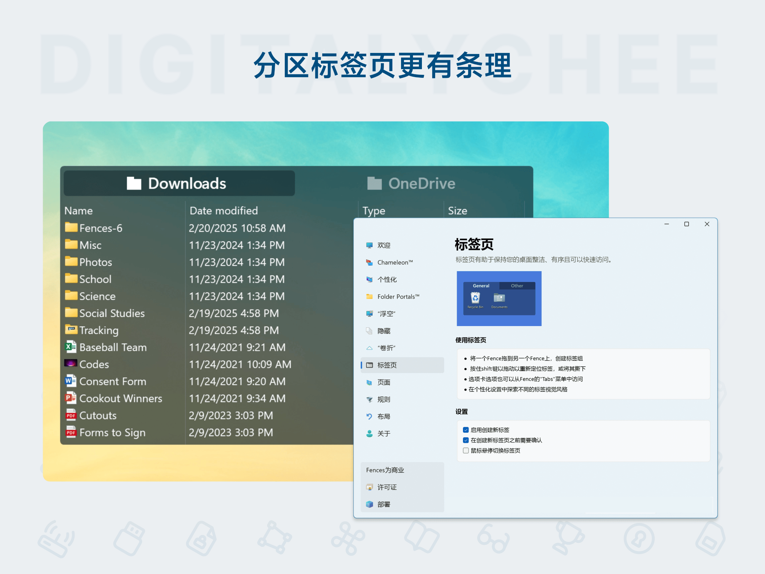The height and width of the screenshot is (574, 765).
Task: Open the 布局 layout icon
Action: pos(369,416)
